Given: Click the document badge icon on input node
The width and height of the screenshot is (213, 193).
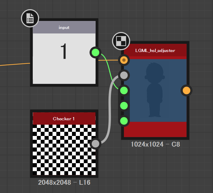Looking at the screenshot, I should click(x=30, y=18).
